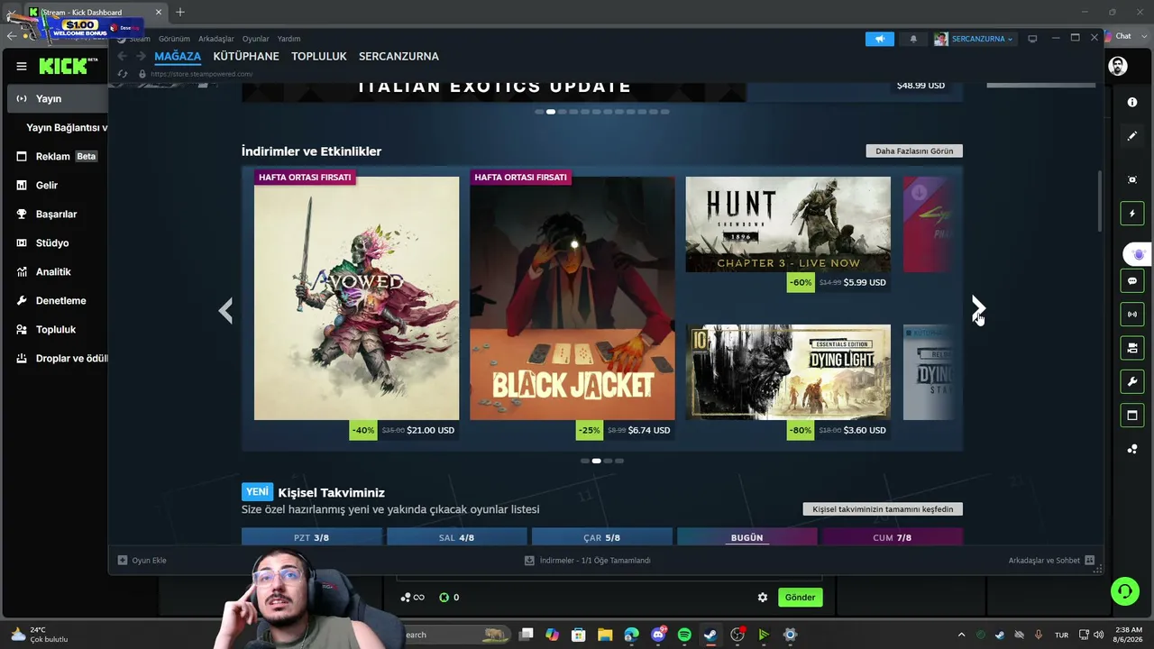Click the lightning quick actions icon
Viewport: 1154px width, 649px height.
[x=1132, y=214]
